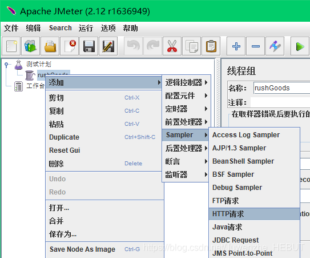Viewport: 310px width, 258px height.
Task: Open the Search menu
Action: (61, 28)
